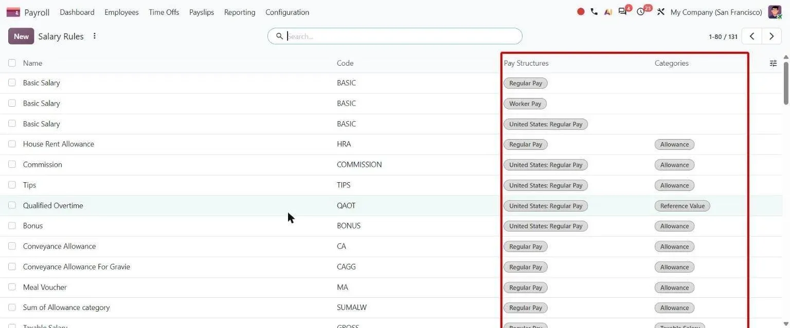
Task: Click the Categories column header
Action: point(671,63)
